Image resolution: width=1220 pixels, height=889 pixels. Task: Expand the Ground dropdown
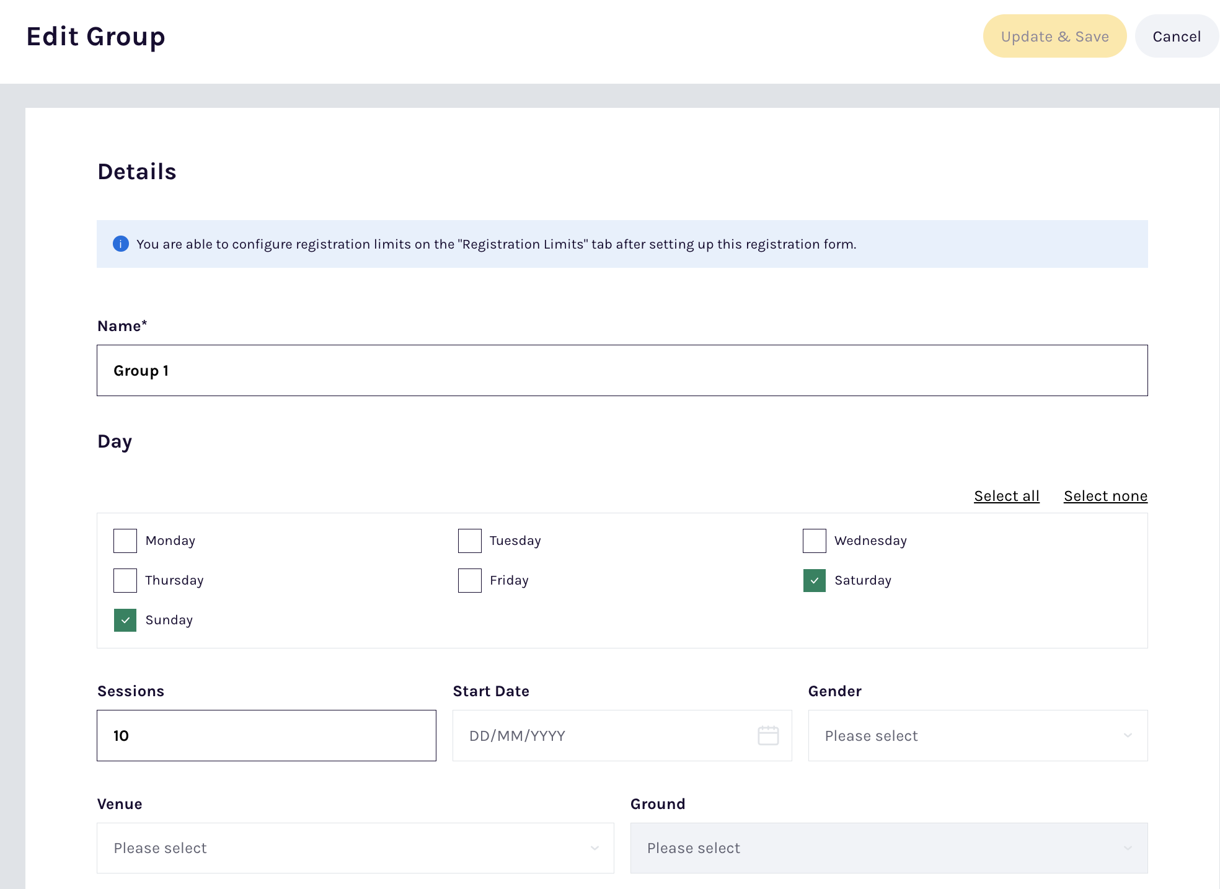point(888,848)
